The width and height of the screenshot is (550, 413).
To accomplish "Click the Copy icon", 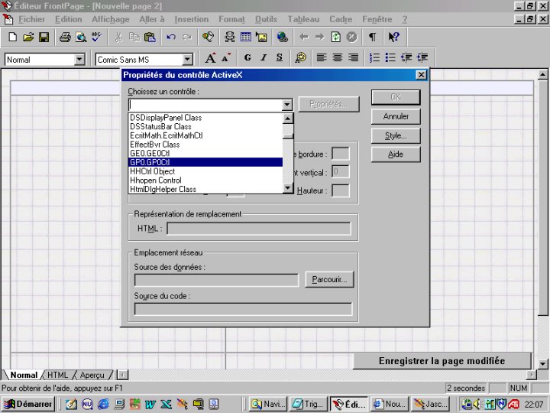I will [134, 37].
